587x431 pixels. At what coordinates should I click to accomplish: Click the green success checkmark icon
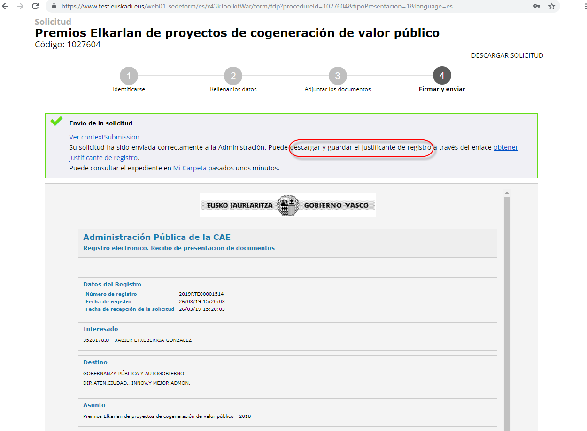point(56,121)
